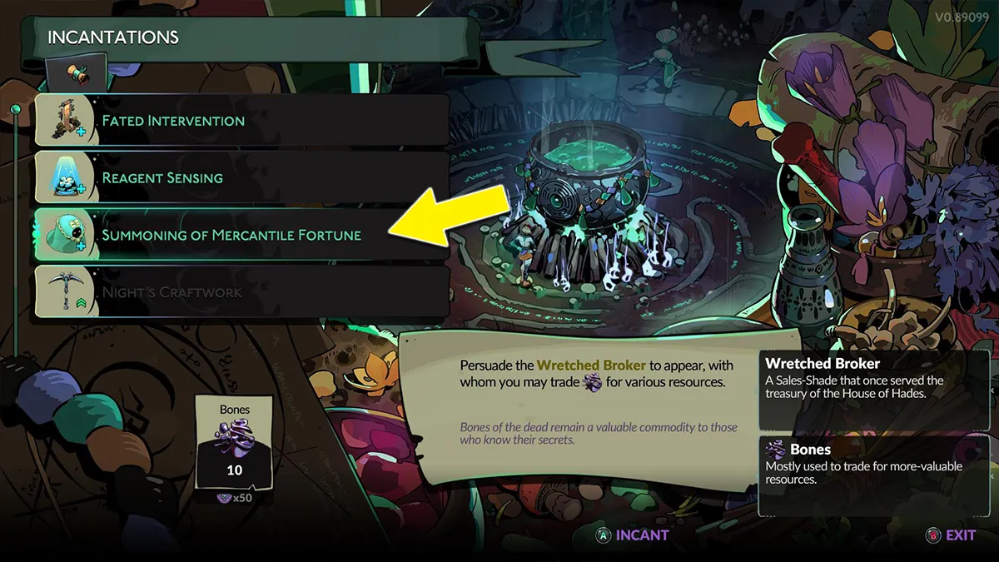Click the Bones tooltip panel
The image size is (999, 562).
point(873,475)
